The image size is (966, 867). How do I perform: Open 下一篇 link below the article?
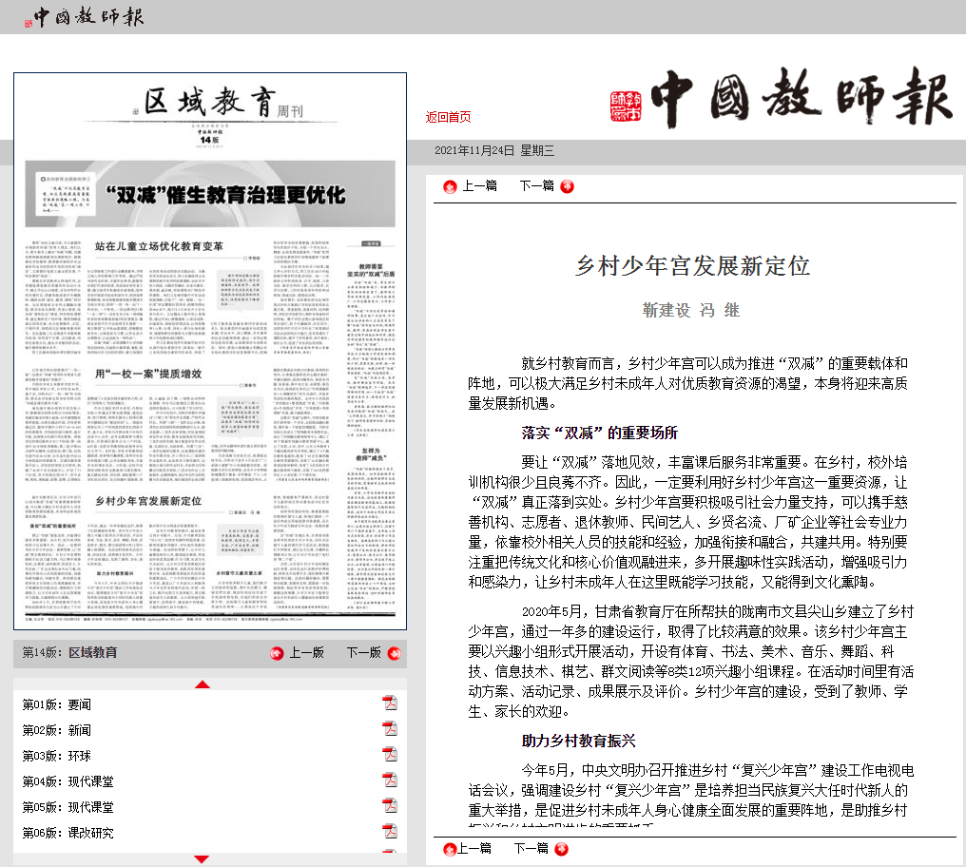point(531,849)
